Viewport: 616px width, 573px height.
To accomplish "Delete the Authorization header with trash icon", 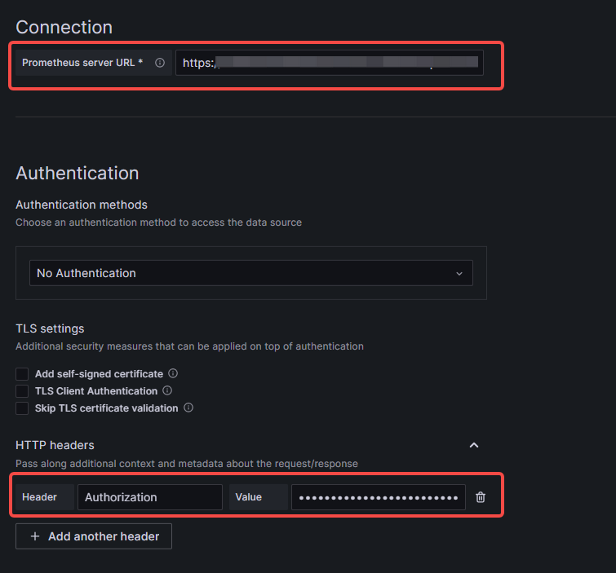I will click(x=481, y=497).
